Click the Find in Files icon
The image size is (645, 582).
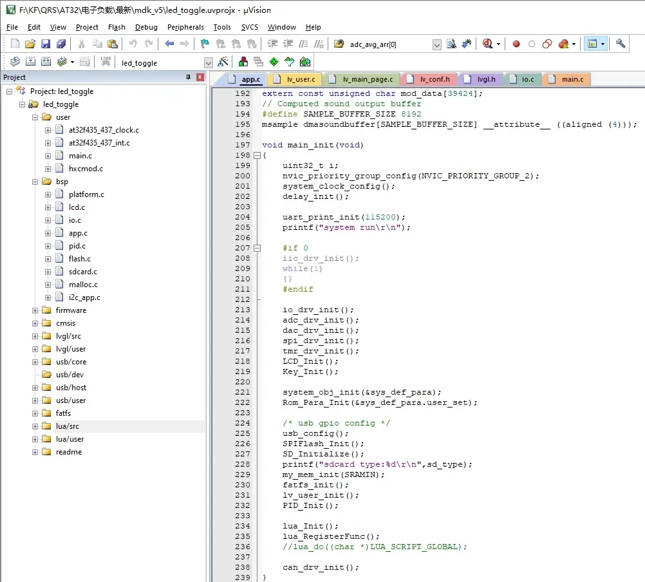tap(339, 44)
